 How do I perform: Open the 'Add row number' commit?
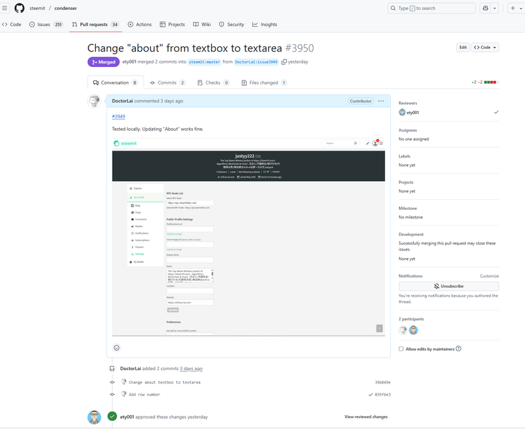point(144,395)
